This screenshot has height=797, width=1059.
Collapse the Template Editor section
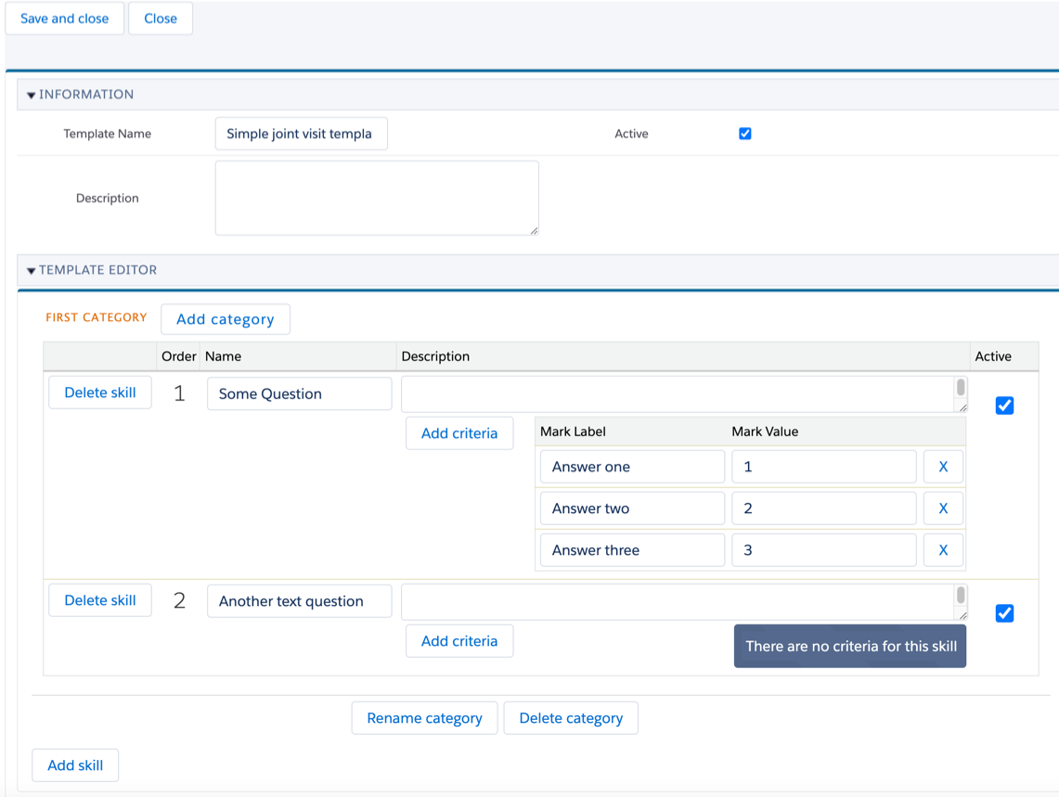pos(32,270)
